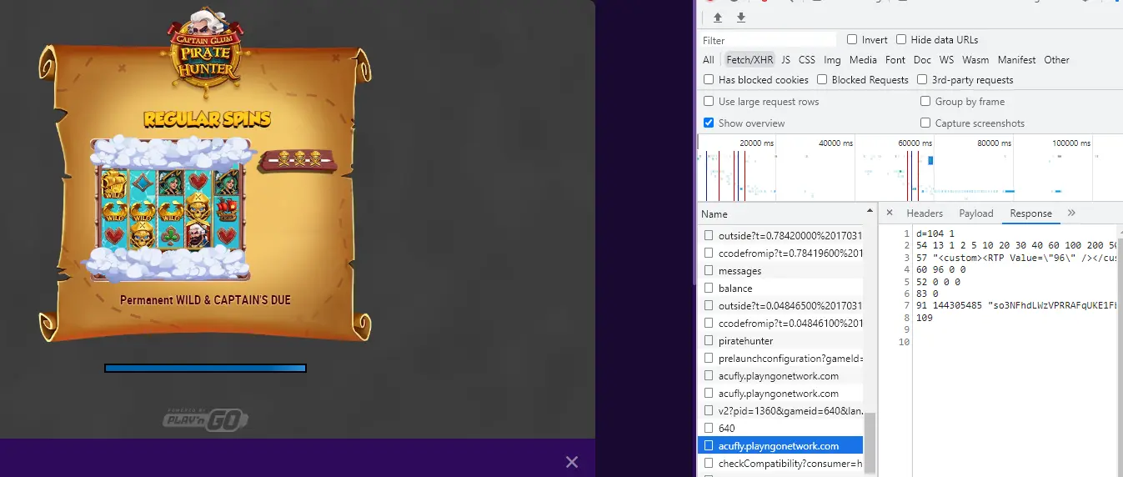Filter requests by CSS type
This screenshot has height=477, width=1123.
click(x=807, y=59)
